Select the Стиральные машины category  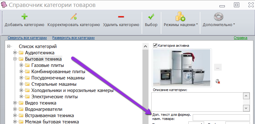coord(54,84)
